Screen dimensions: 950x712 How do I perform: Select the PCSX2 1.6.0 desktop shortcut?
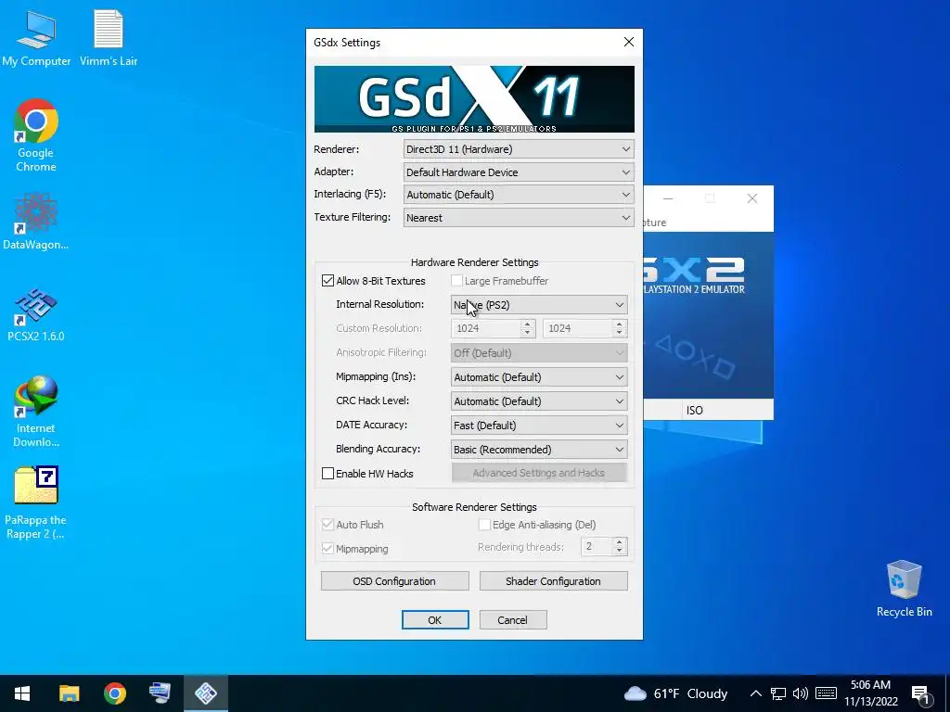tap(36, 315)
